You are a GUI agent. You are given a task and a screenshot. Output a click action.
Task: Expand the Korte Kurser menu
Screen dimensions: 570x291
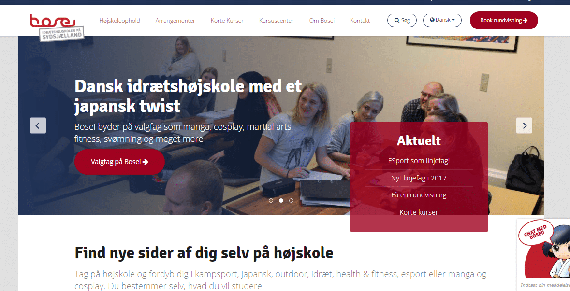click(x=227, y=21)
